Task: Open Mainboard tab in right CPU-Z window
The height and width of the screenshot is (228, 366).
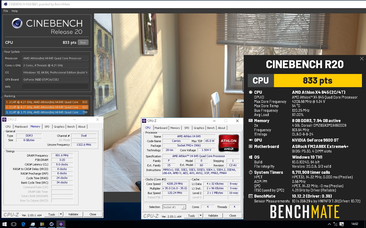Action: pos(161,128)
